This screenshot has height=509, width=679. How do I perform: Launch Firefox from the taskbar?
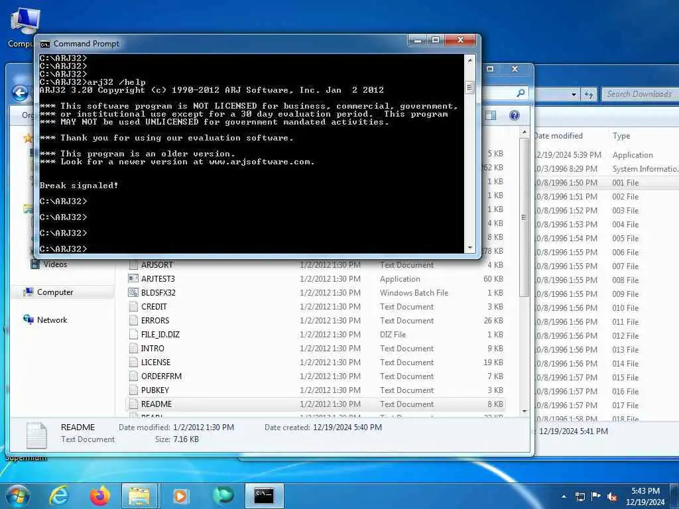pyautogui.click(x=99, y=496)
